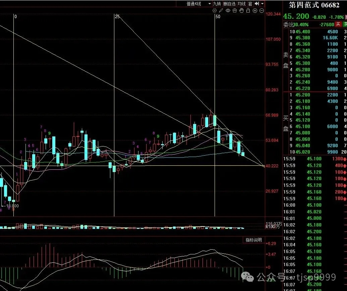The height and width of the screenshot is (291, 347).
Task: Select sell level 9 price 45.380
Action: (302, 38)
